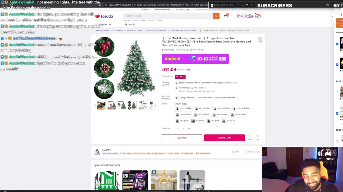Select the fourth carousel thumbnail with ornaments
The width and height of the screenshot is (343, 192).
tap(132, 105)
